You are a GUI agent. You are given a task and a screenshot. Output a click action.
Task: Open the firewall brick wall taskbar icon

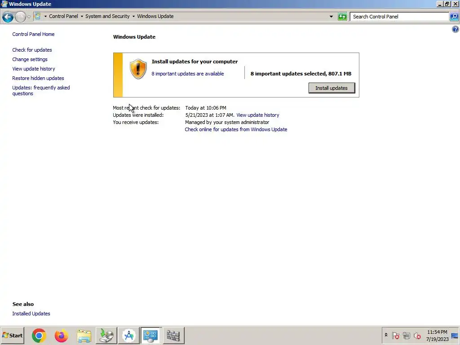(173, 336)
